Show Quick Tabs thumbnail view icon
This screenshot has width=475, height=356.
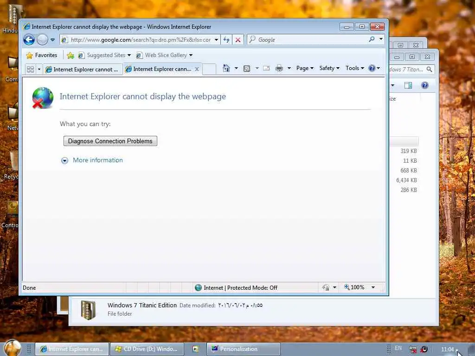point(30,70)
